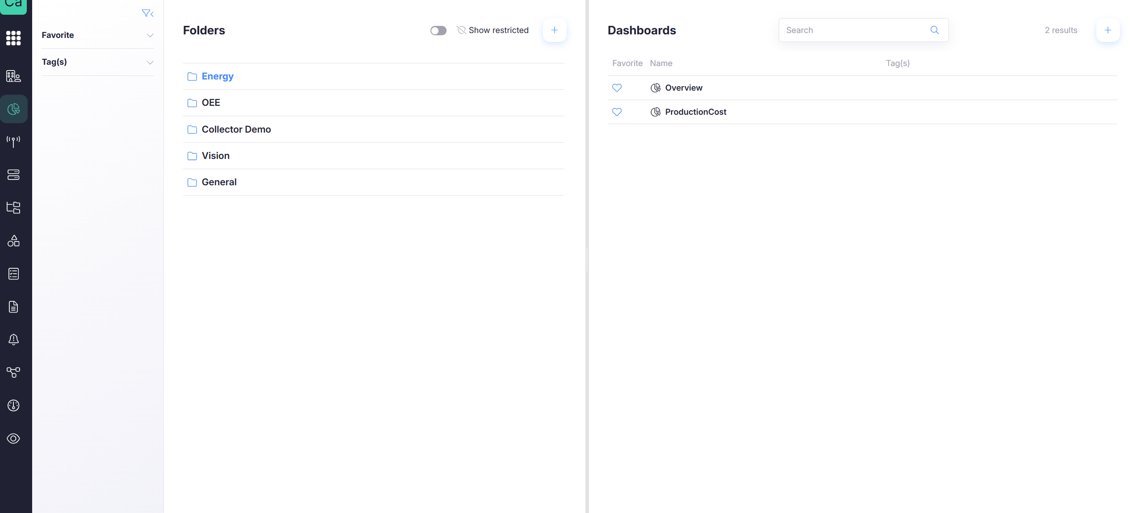Click the Overview dashboard chart icon
Screen dimensions: 1132x513
(656, 88)
